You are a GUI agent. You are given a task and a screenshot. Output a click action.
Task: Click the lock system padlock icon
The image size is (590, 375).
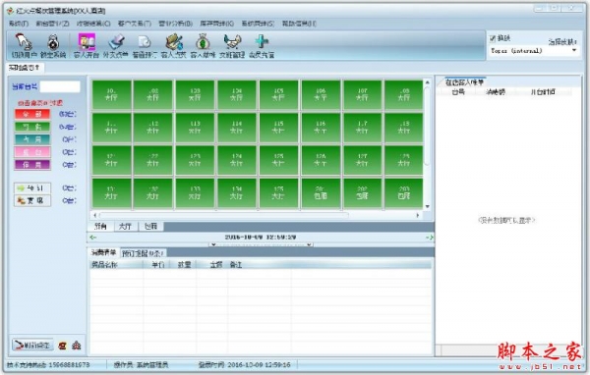point(53,41)
